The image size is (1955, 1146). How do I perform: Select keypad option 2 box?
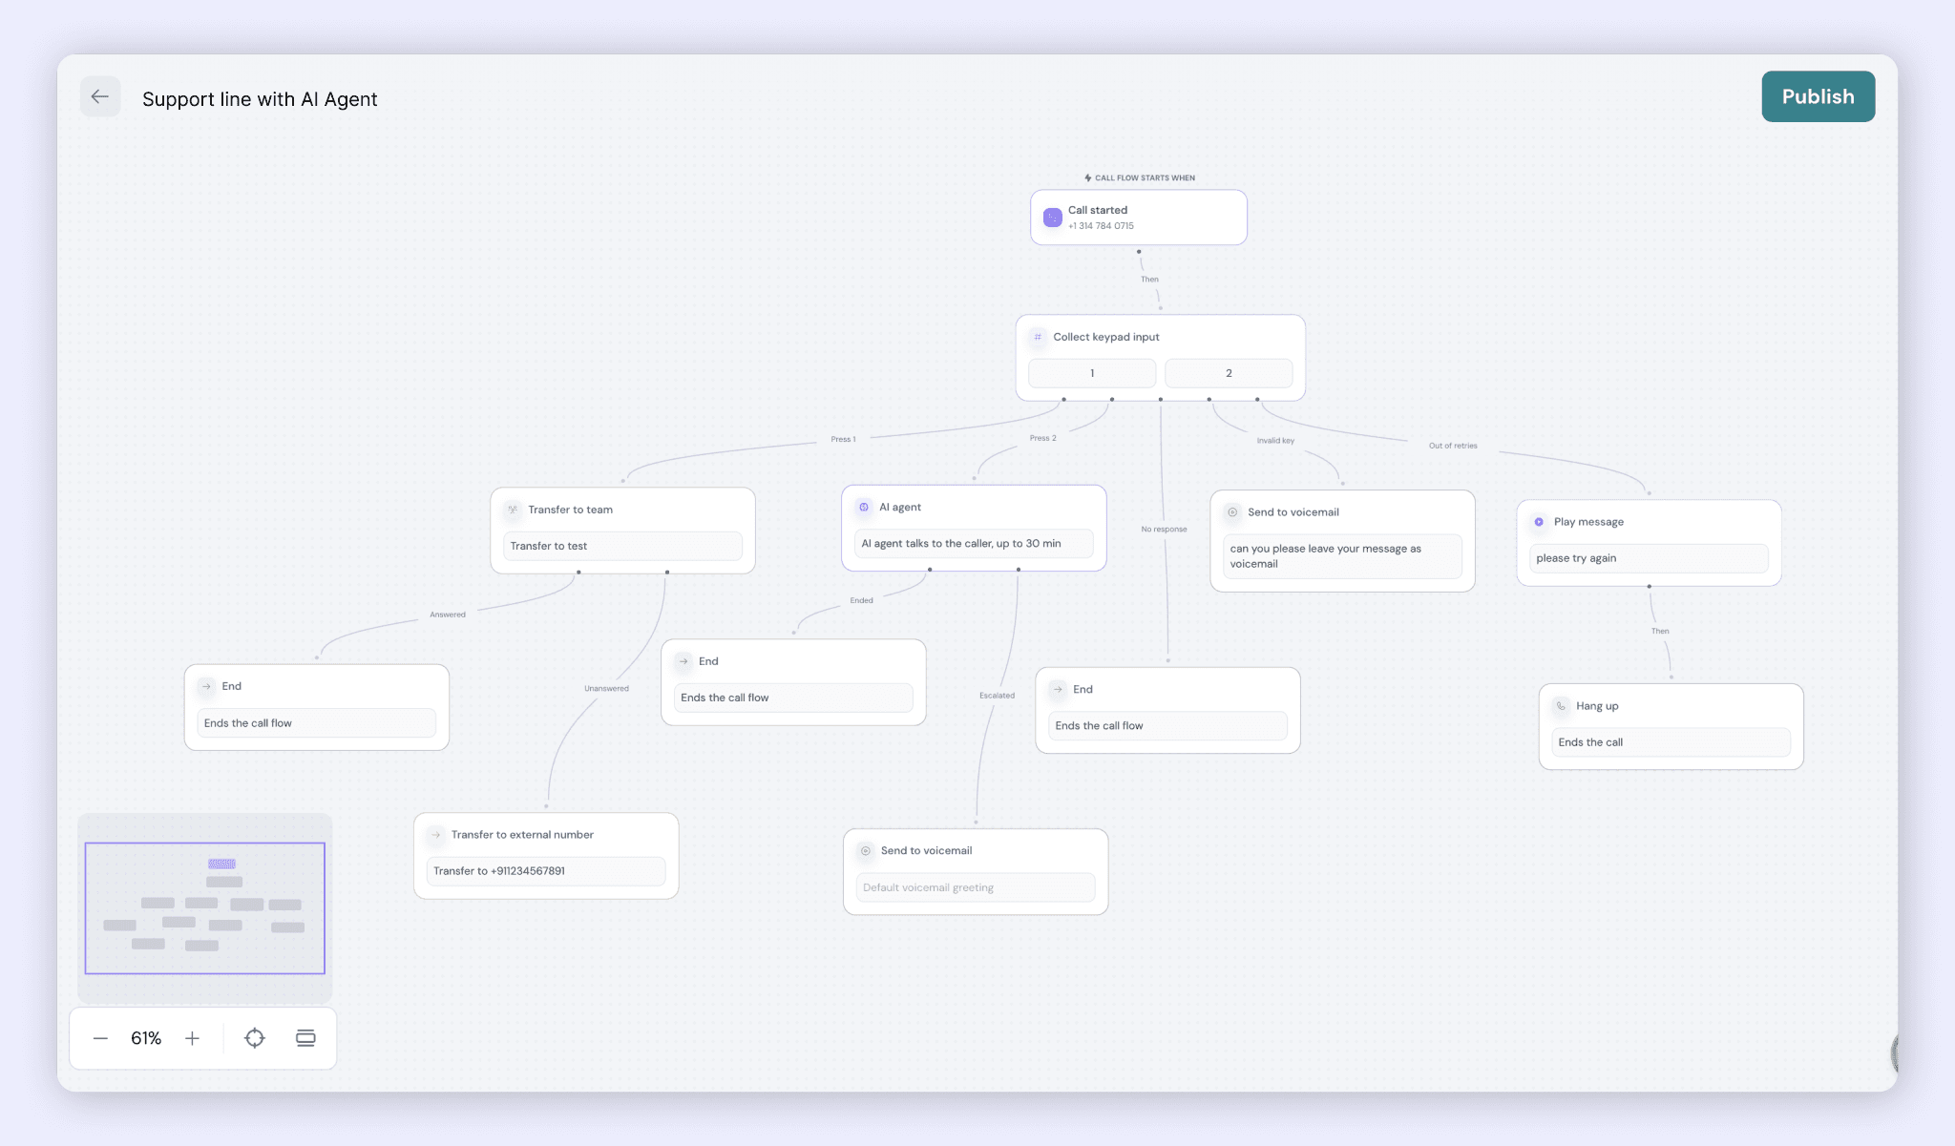(x=1229, y=373)
